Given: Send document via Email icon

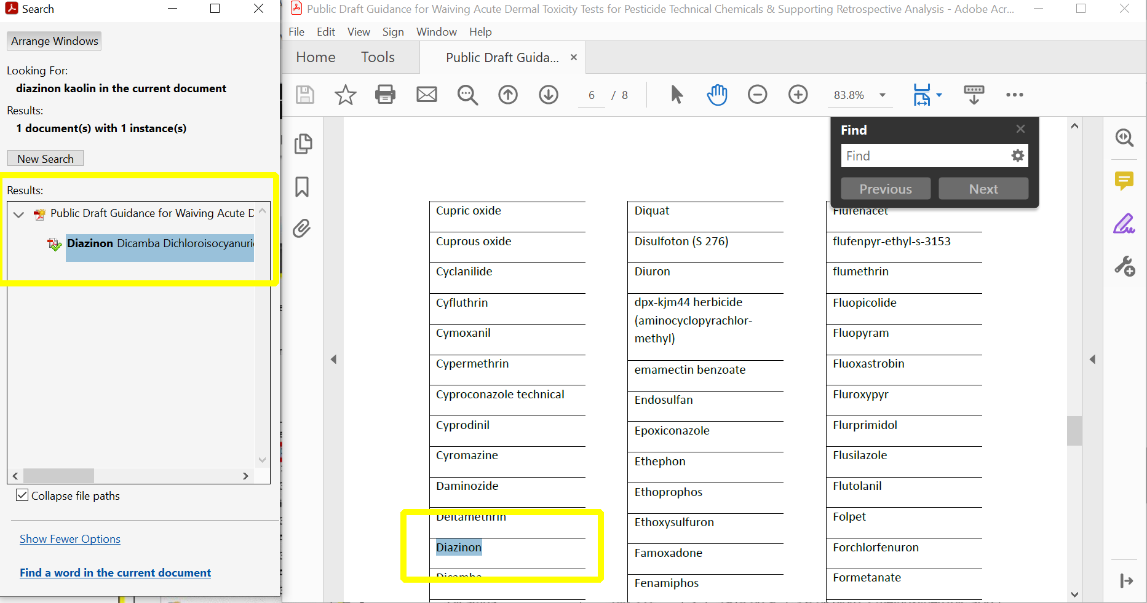Looking at the screenshot, I should tap(427, 95).
